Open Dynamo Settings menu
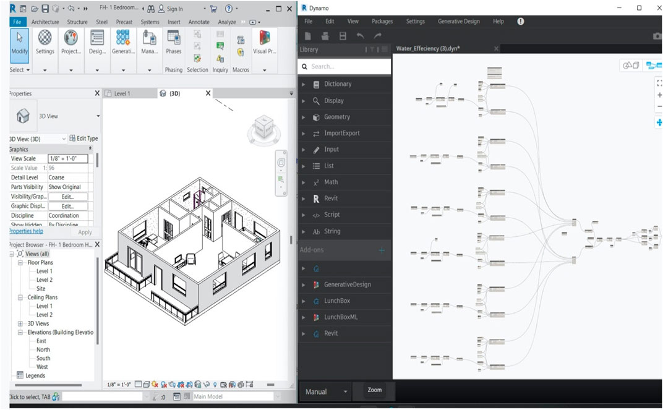Screen dimensions: 663x410 click(415, 21)
